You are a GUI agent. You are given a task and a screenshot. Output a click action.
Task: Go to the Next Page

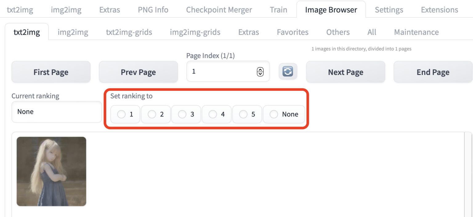[345, 72]
